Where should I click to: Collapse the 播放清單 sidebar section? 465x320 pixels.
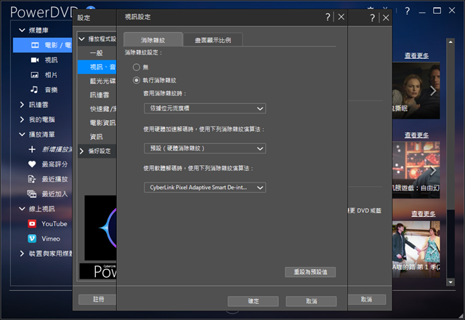click(x=22, y=134)
